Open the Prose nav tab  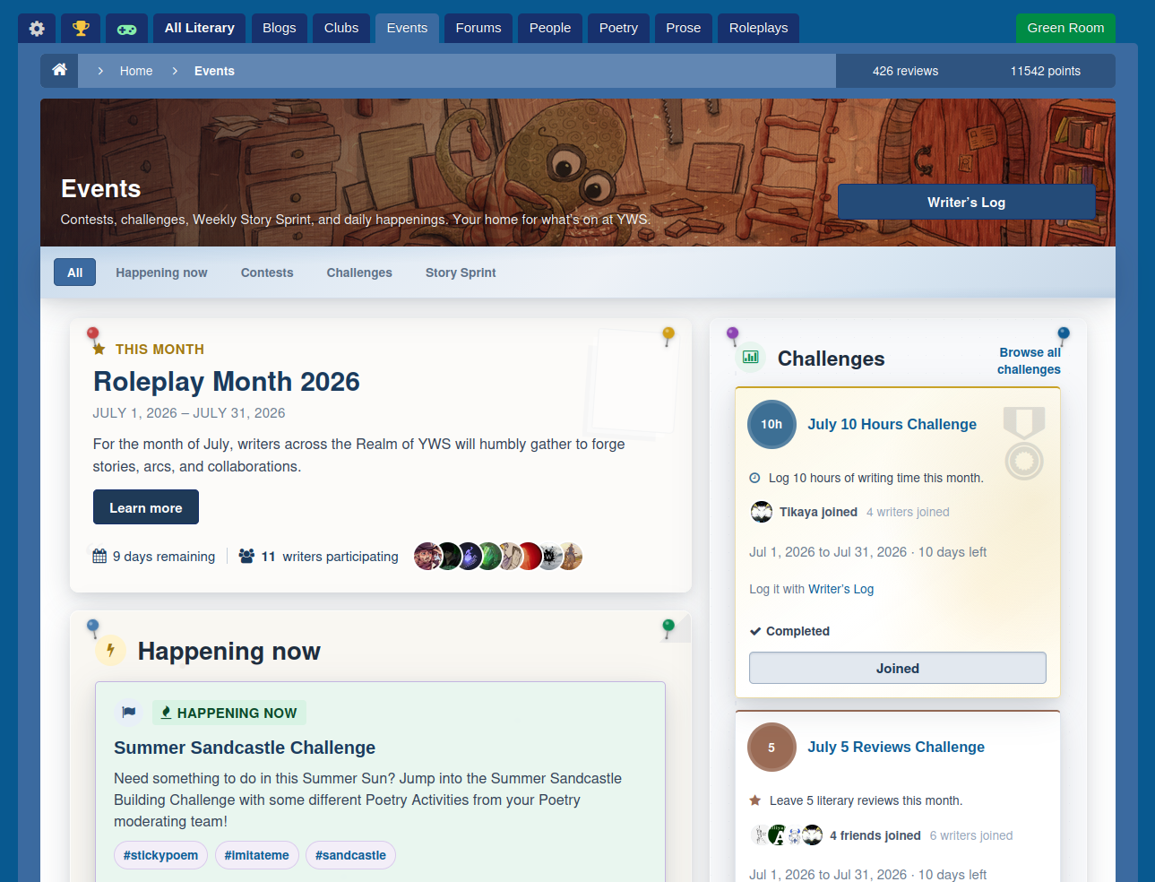click(x=683, y=28)
